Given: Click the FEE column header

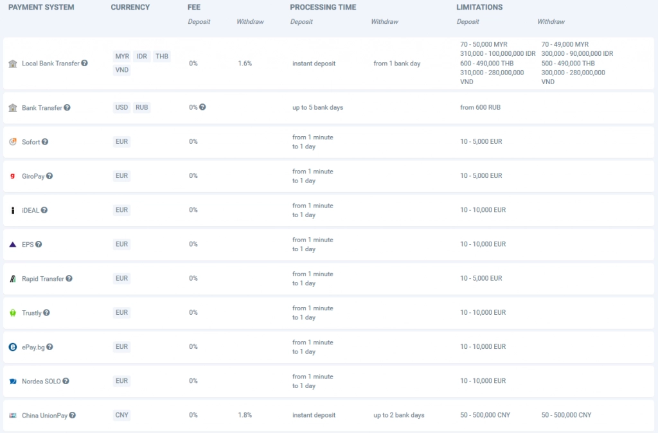Looking at the screenshot, I should coord(194,7).
